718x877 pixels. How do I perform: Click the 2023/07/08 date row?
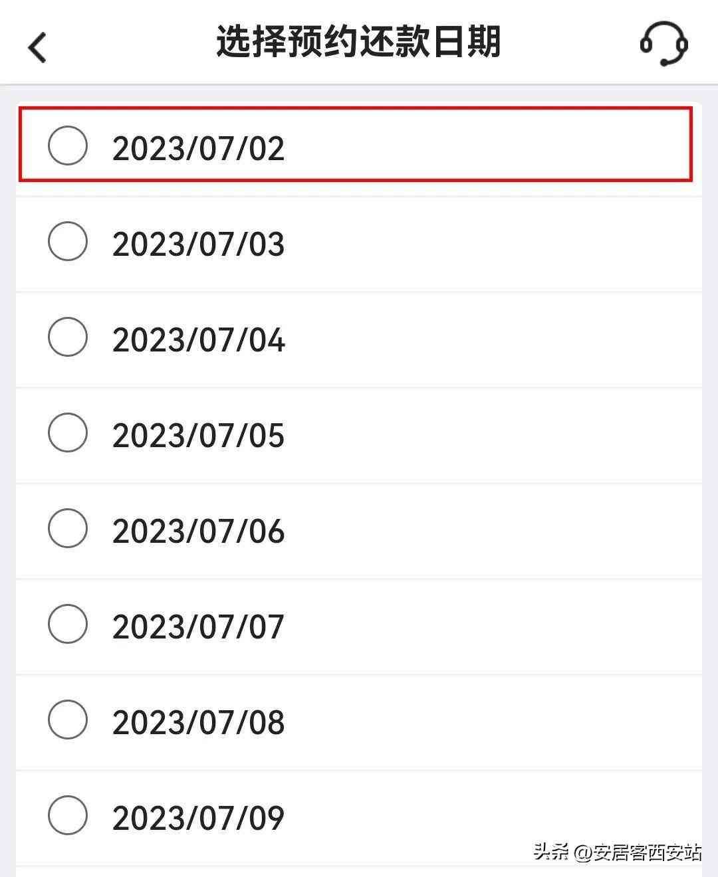tap(359, 721)
